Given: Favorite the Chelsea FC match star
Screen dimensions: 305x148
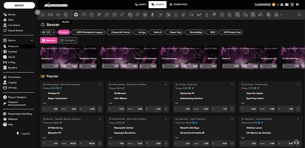Looking at the screenshot, I should point(100,84).
